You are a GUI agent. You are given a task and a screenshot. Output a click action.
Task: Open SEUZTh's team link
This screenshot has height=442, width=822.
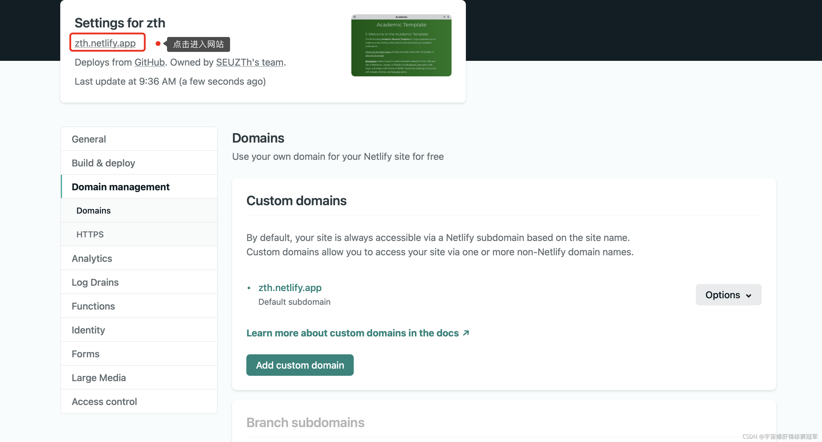click(250, 62)
